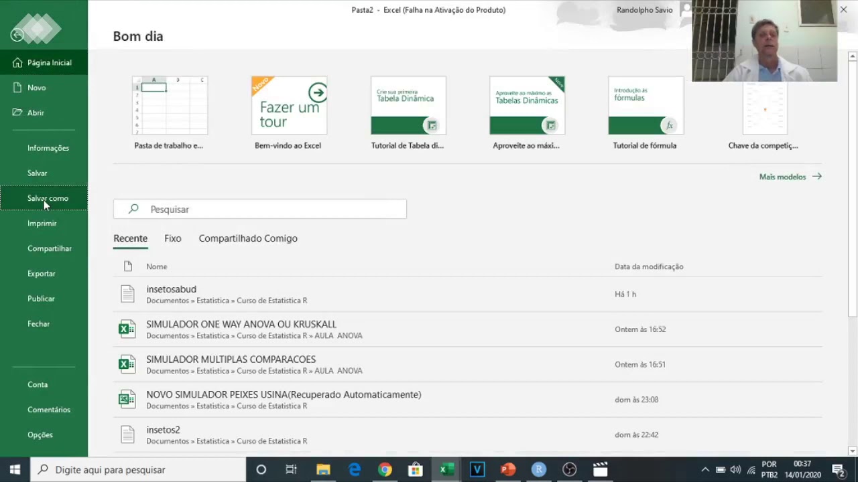Click the file icon beside insetosabud

click(x=127, y=294)
